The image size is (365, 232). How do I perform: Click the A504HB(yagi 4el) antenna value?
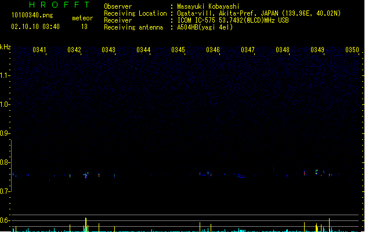[x=205, y=27]
